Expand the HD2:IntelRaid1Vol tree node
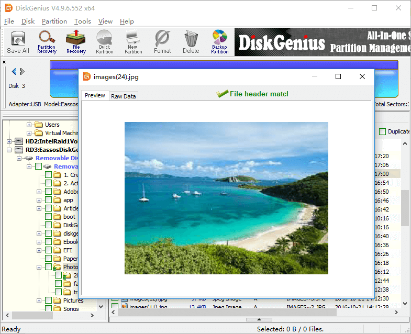This screenshot has height=334, width=411. [9, 141]
